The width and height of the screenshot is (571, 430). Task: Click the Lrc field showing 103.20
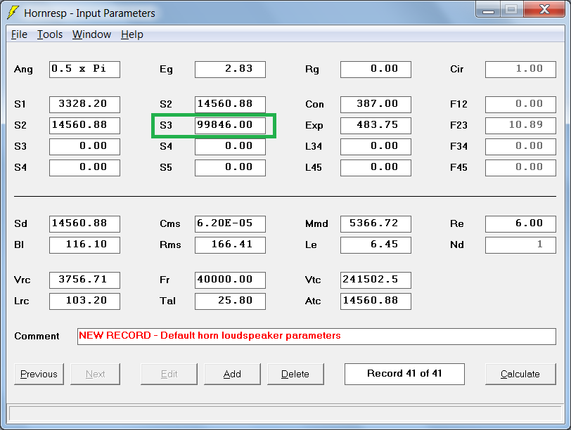click(84, 301)
